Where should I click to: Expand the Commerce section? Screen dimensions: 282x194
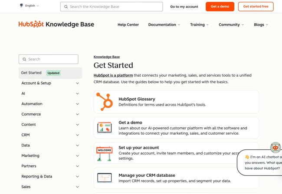tap(50, 114)
